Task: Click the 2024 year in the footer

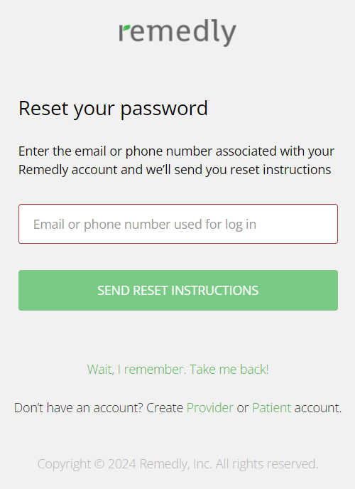Action: tap(122, 464)
